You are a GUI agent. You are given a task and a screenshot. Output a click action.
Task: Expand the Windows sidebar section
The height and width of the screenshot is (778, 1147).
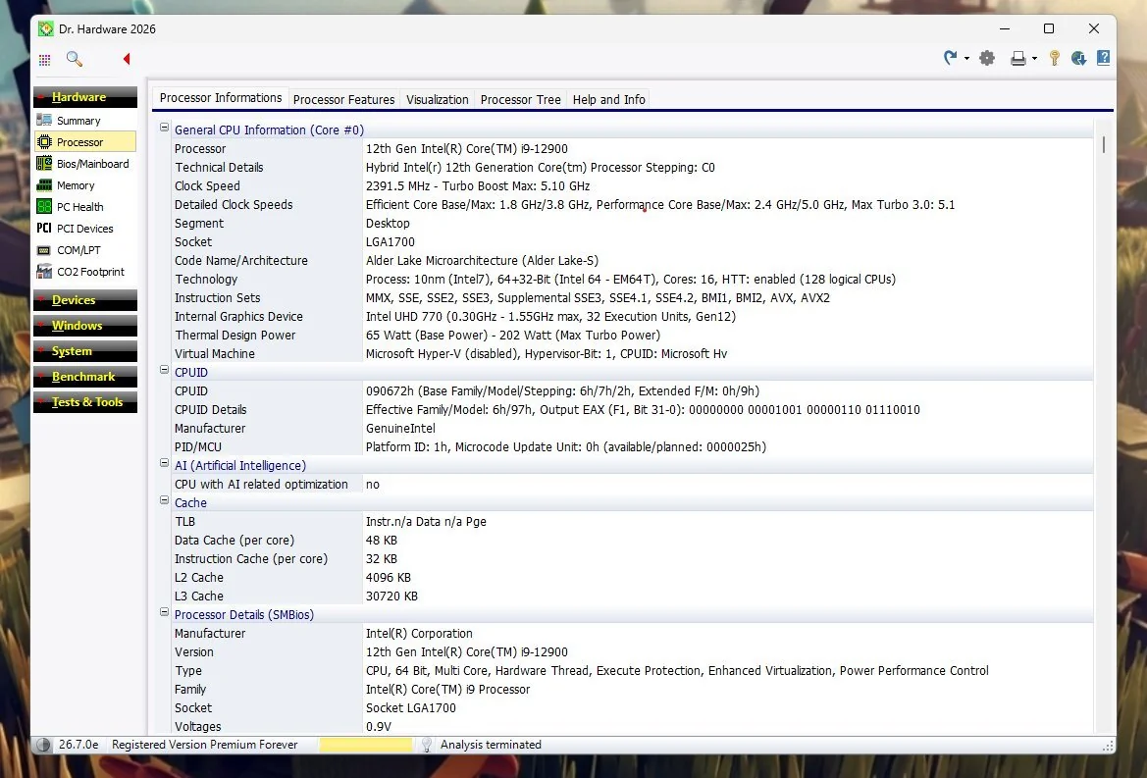(x=84, y=326)
